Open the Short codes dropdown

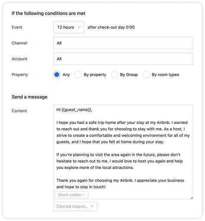coord(71,195)
